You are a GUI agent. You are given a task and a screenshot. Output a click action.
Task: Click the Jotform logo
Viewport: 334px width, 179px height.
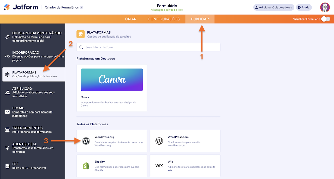(21, 7)
